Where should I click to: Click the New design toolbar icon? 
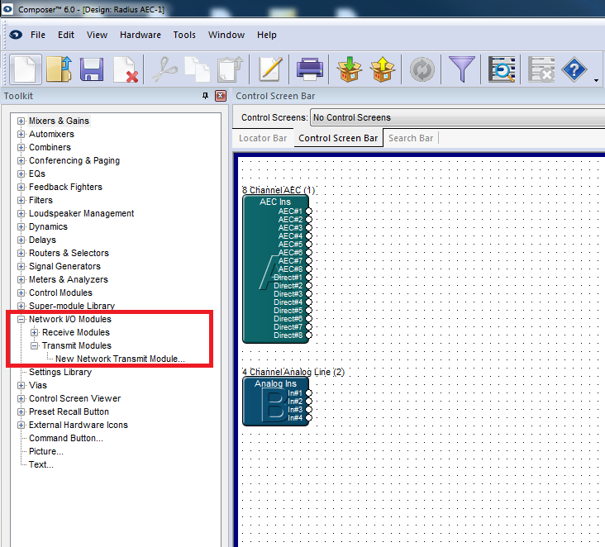click(26, 69)
